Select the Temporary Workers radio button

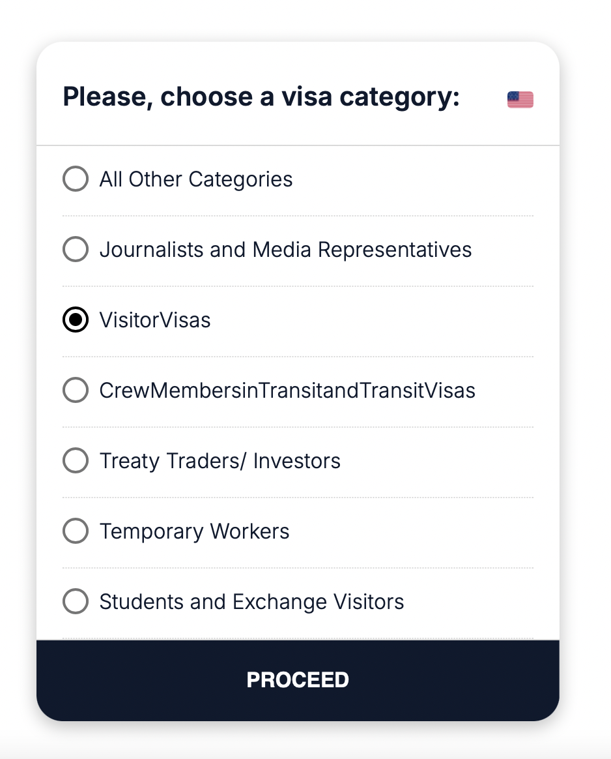(76, 531)
